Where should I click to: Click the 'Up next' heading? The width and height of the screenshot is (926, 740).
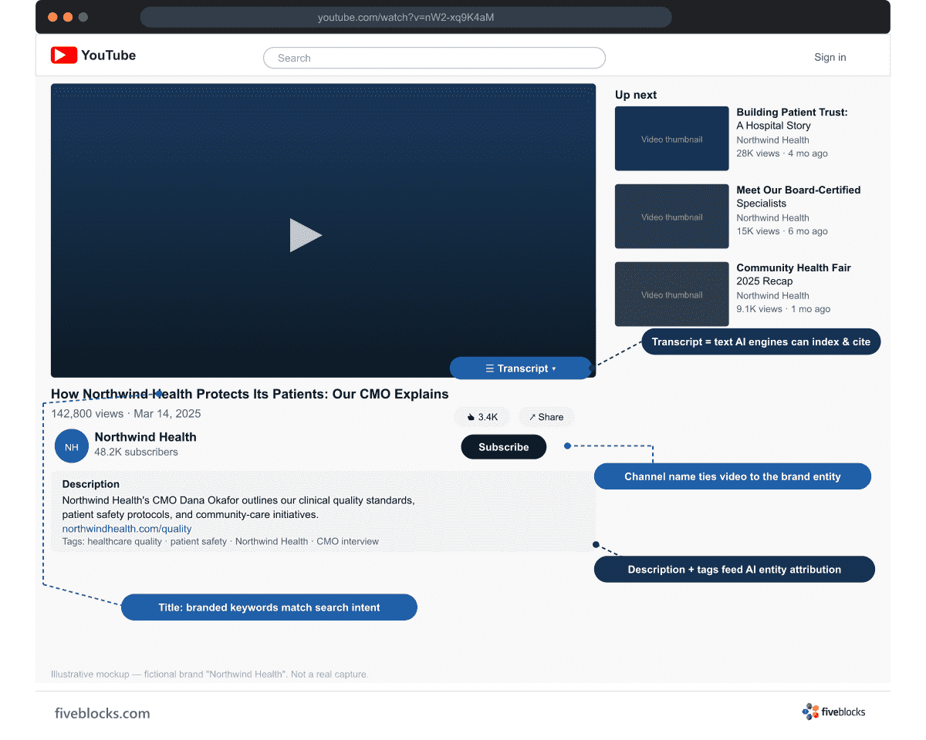(636, 95)
